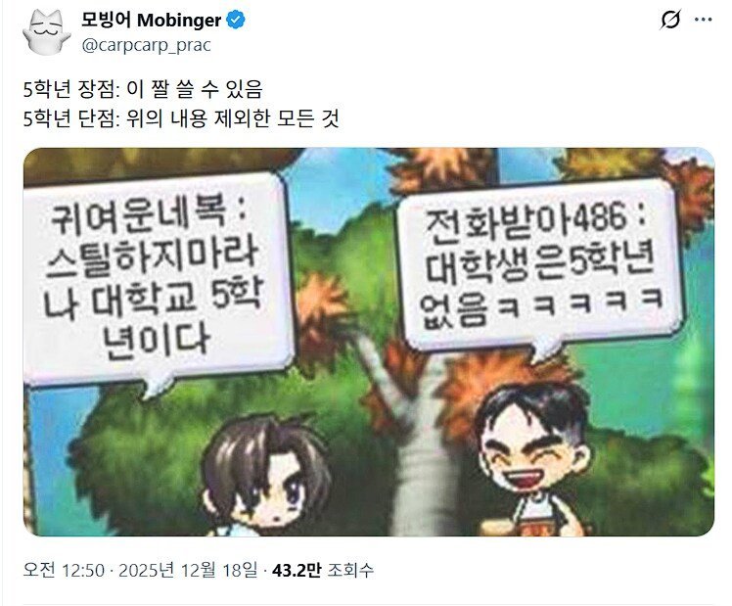The image size is (732, 606).
Task: Open the Grok explain-post icon
Action: [671, 20]
